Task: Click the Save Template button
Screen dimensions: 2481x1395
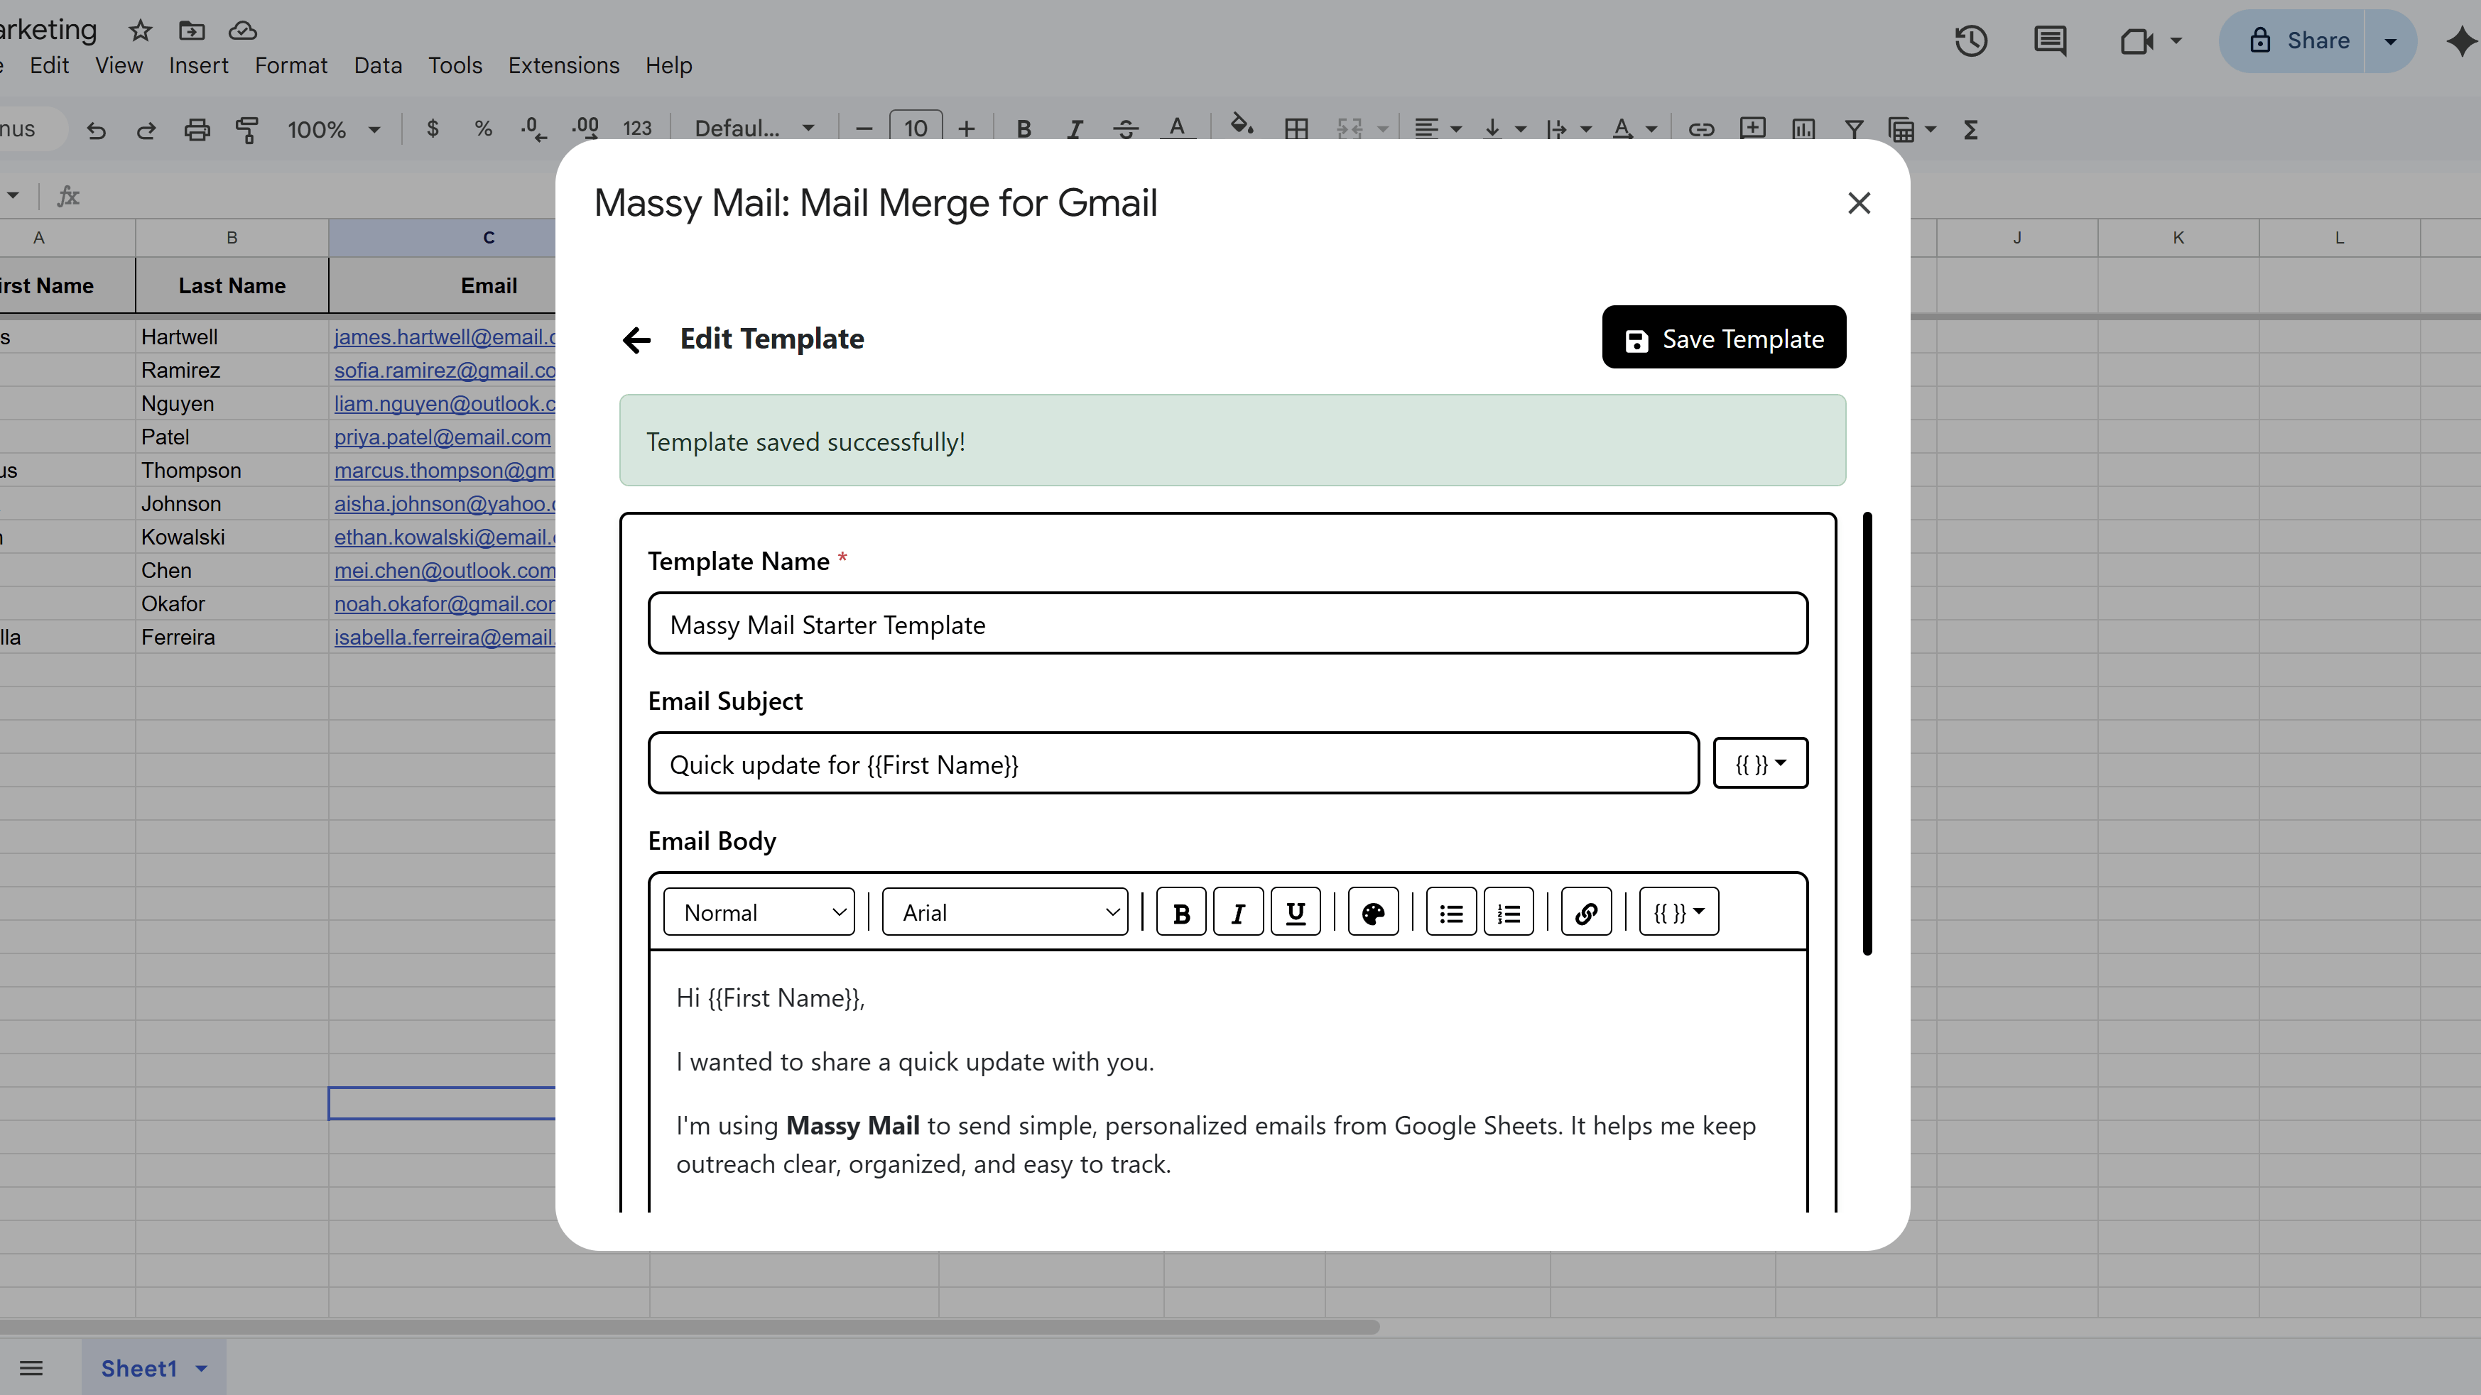Action: [1723, 338]
